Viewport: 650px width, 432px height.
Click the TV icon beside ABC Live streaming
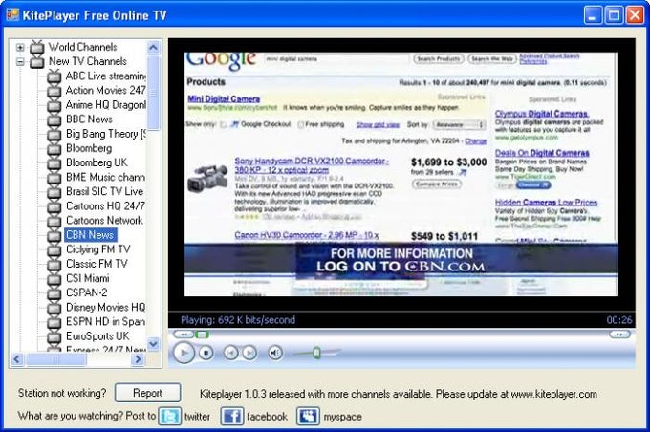[x=54, y=76]
